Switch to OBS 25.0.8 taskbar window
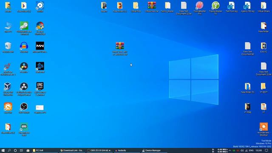This screenshot has width=272, height=153. coord(99,150)
